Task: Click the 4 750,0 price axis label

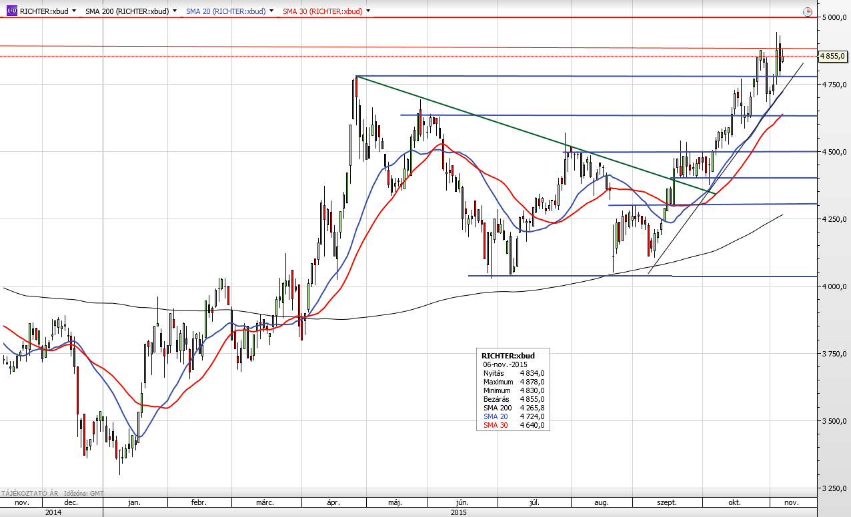Action: [834, 85]
